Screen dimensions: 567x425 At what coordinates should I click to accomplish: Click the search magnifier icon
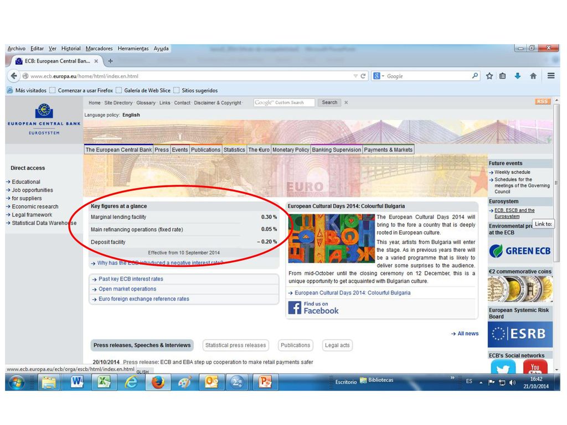475,75
